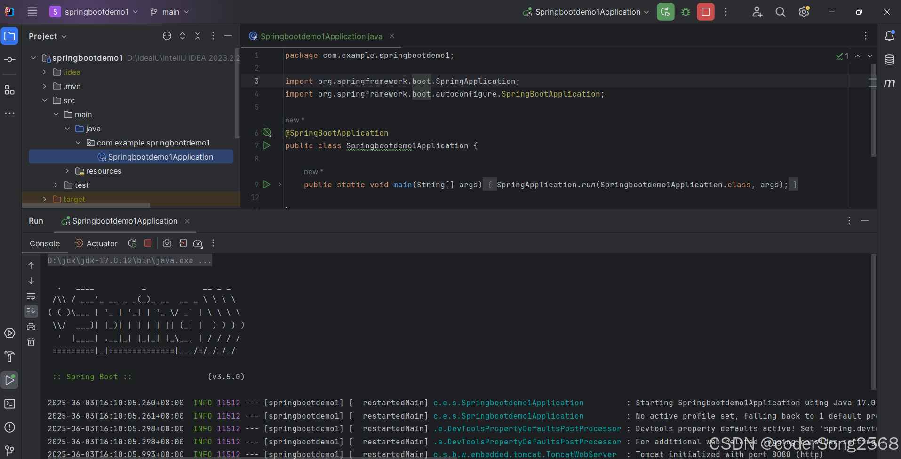901x459 pixels.
Task: Open Project view mode dropdown
Action: pyautogui.click(x=48, y=36)
